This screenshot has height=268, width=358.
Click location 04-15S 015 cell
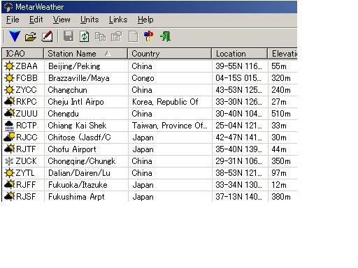238,78
